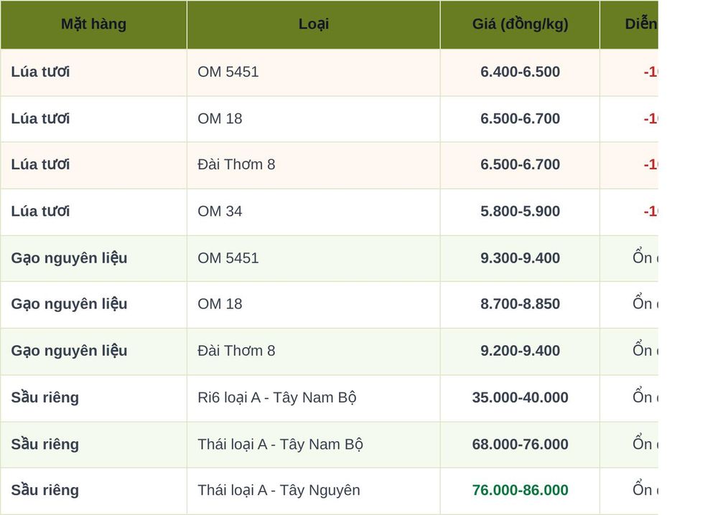
Task: Select the Lúa tươi OM 5451 price 6.400-6.500
Action: tap(520, 72)
